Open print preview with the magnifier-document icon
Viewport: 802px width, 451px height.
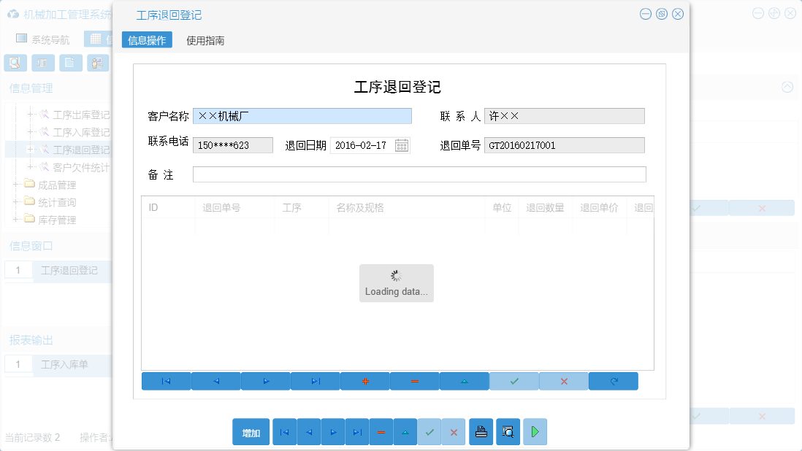(508, 431)
